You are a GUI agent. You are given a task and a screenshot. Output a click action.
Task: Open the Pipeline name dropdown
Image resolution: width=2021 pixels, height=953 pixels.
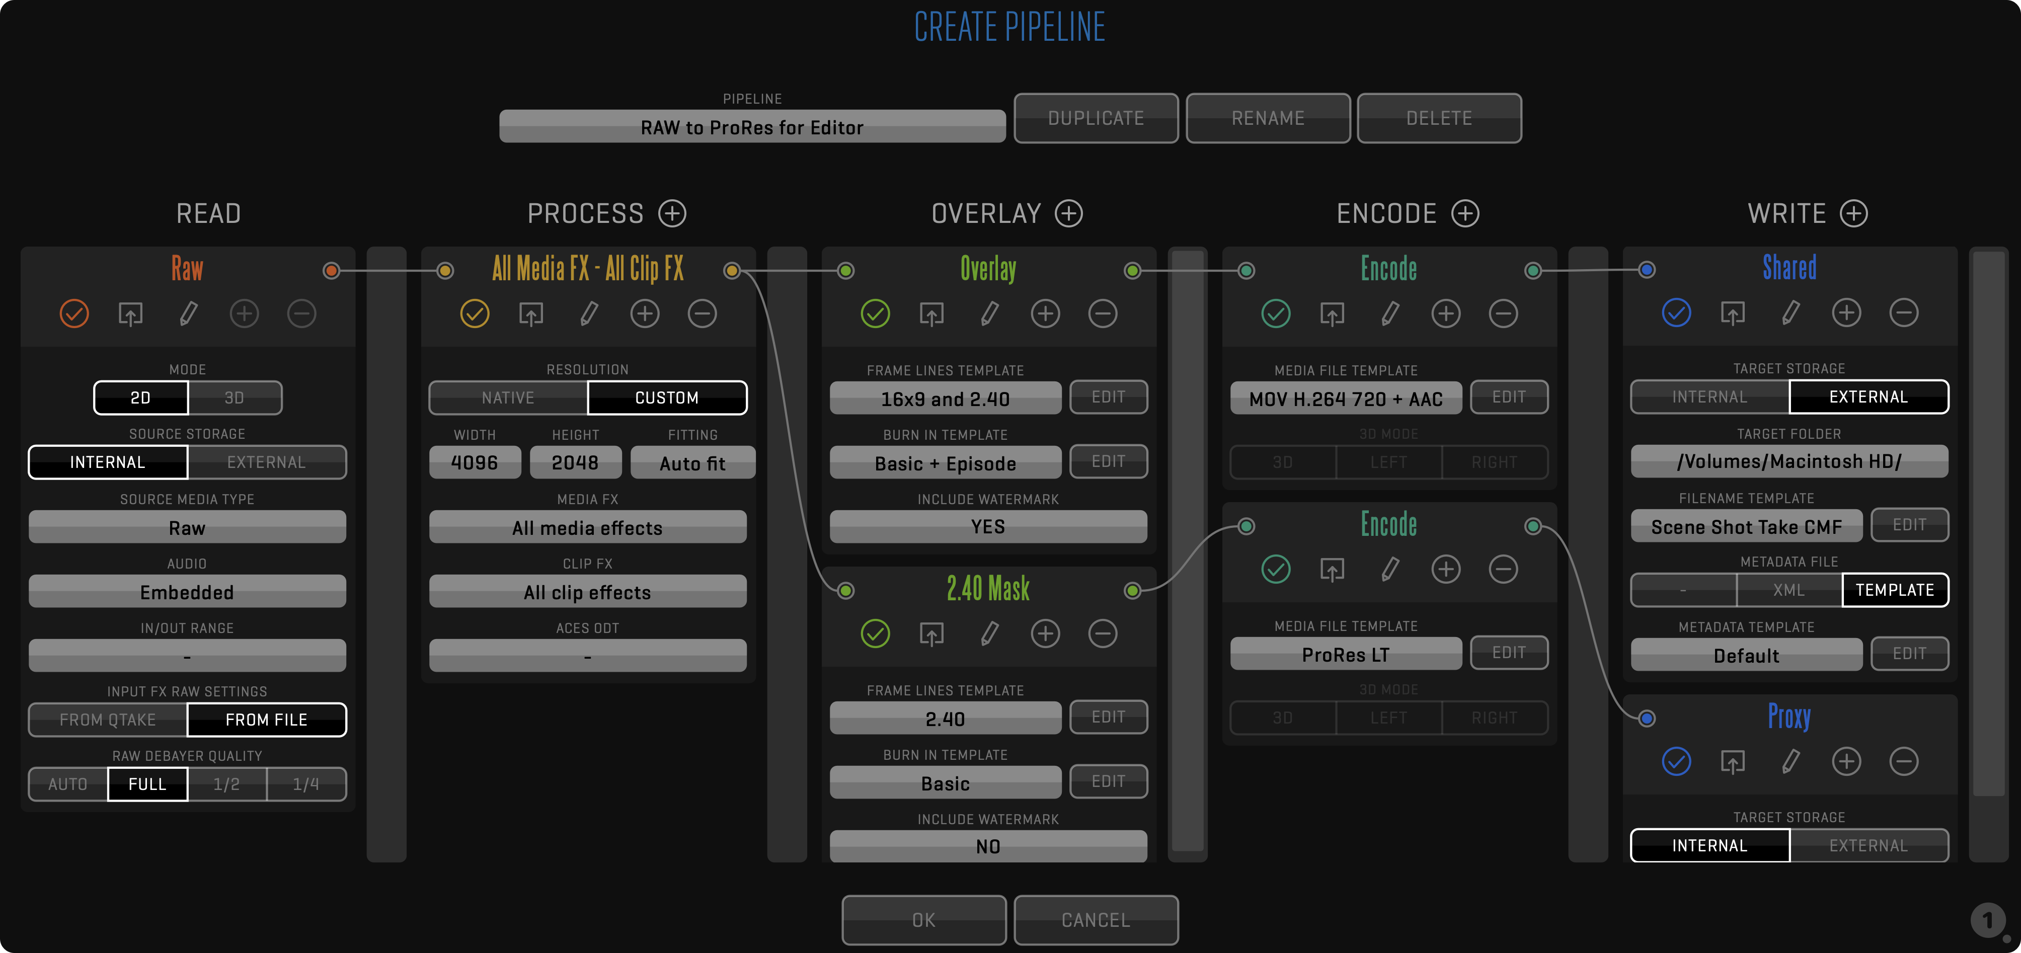point(752,127)
